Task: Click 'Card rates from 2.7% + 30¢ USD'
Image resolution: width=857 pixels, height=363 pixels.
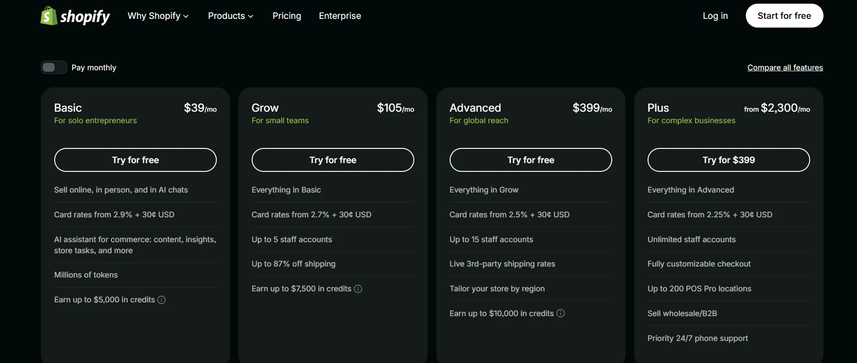Action: (x=311, y=215)
